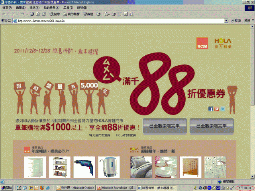Open the storage drawer cabinet product thumbnail
Screen dimensions: 255x191
[35, 167]
